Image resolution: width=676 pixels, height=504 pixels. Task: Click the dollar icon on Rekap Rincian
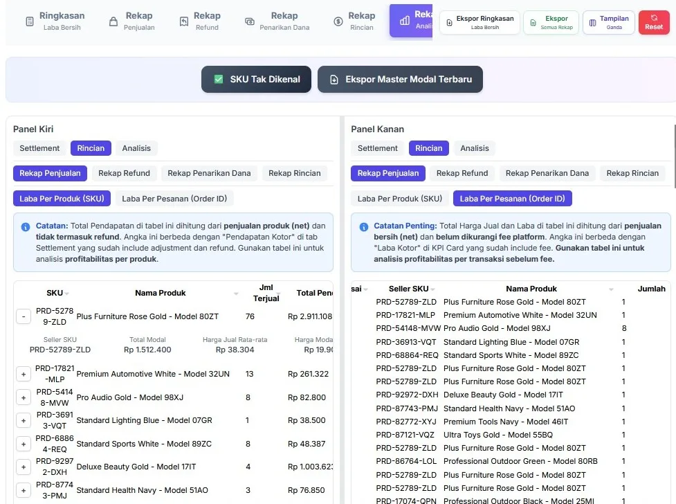pos(338,22)
